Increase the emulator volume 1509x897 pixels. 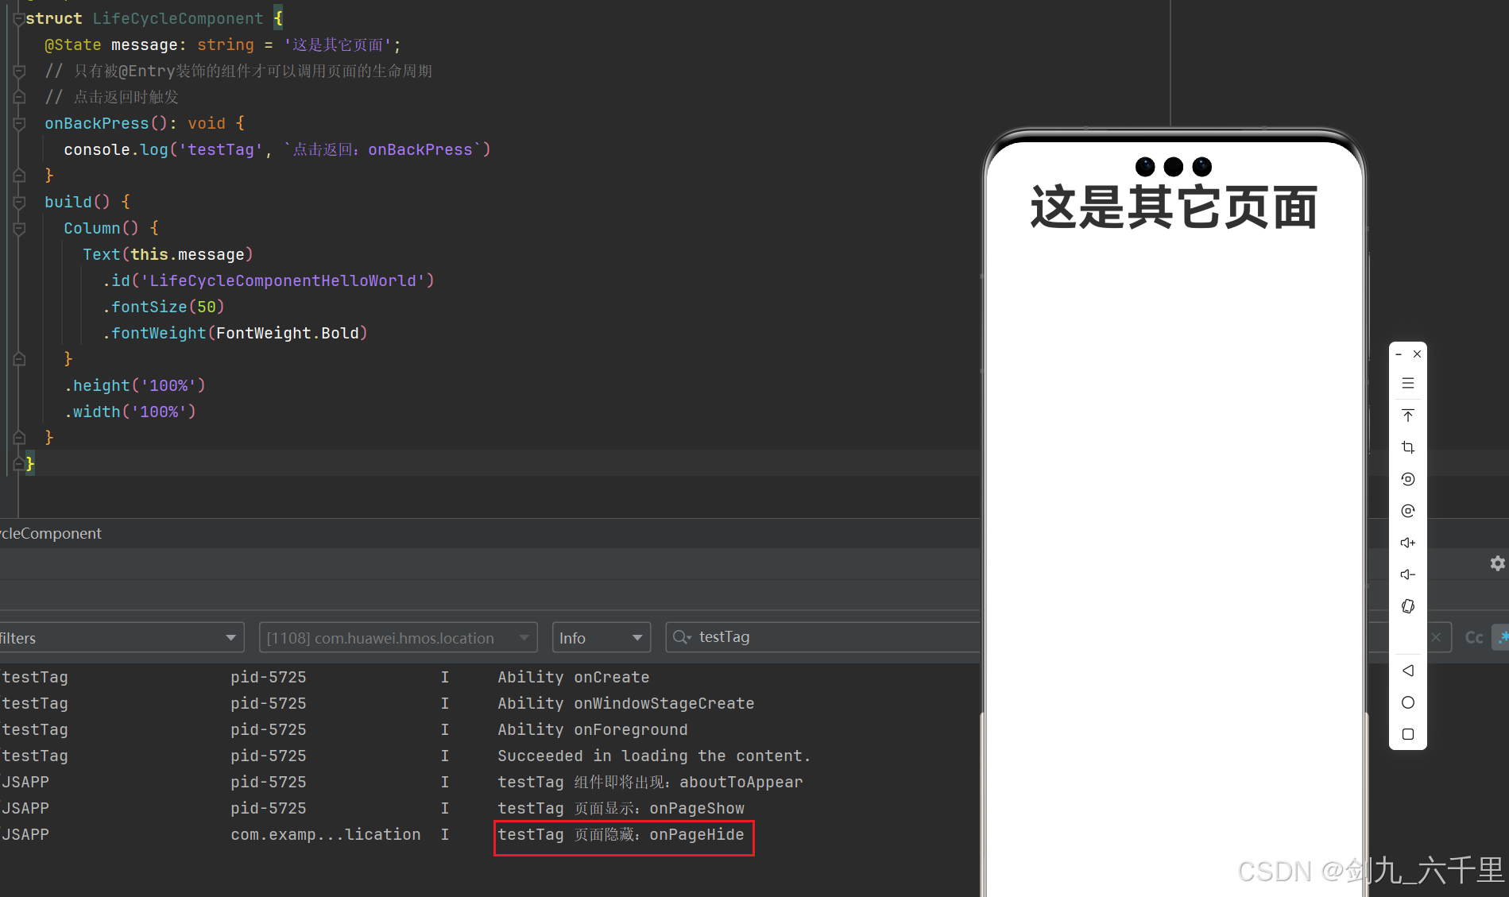click(1407, 543)
